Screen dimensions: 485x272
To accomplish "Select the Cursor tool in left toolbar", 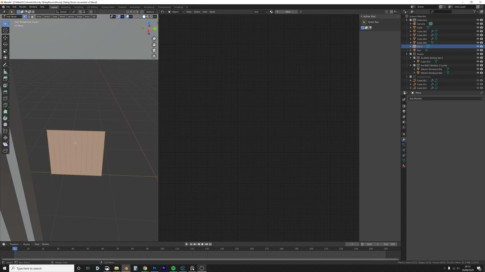I will pos(5,30).
